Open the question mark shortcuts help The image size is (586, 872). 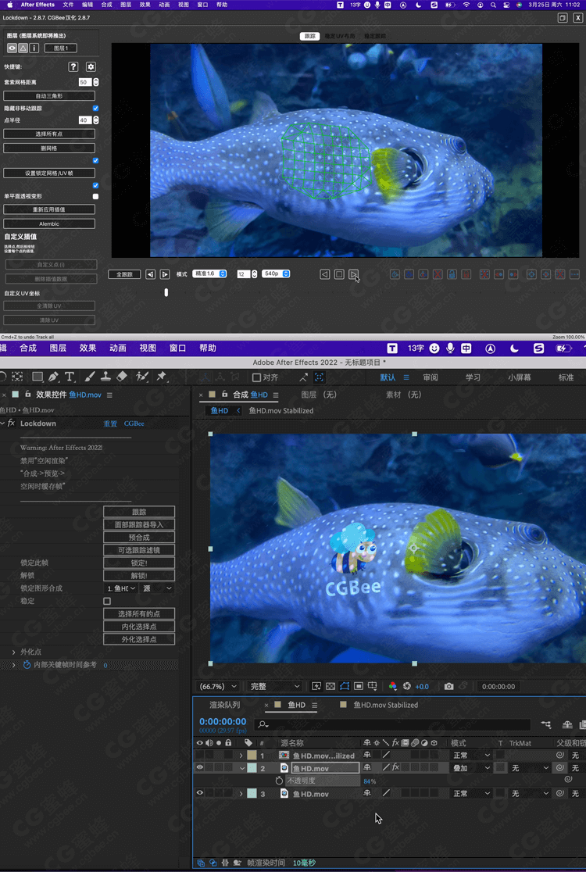pyautogui.click(x=73, y=66)
